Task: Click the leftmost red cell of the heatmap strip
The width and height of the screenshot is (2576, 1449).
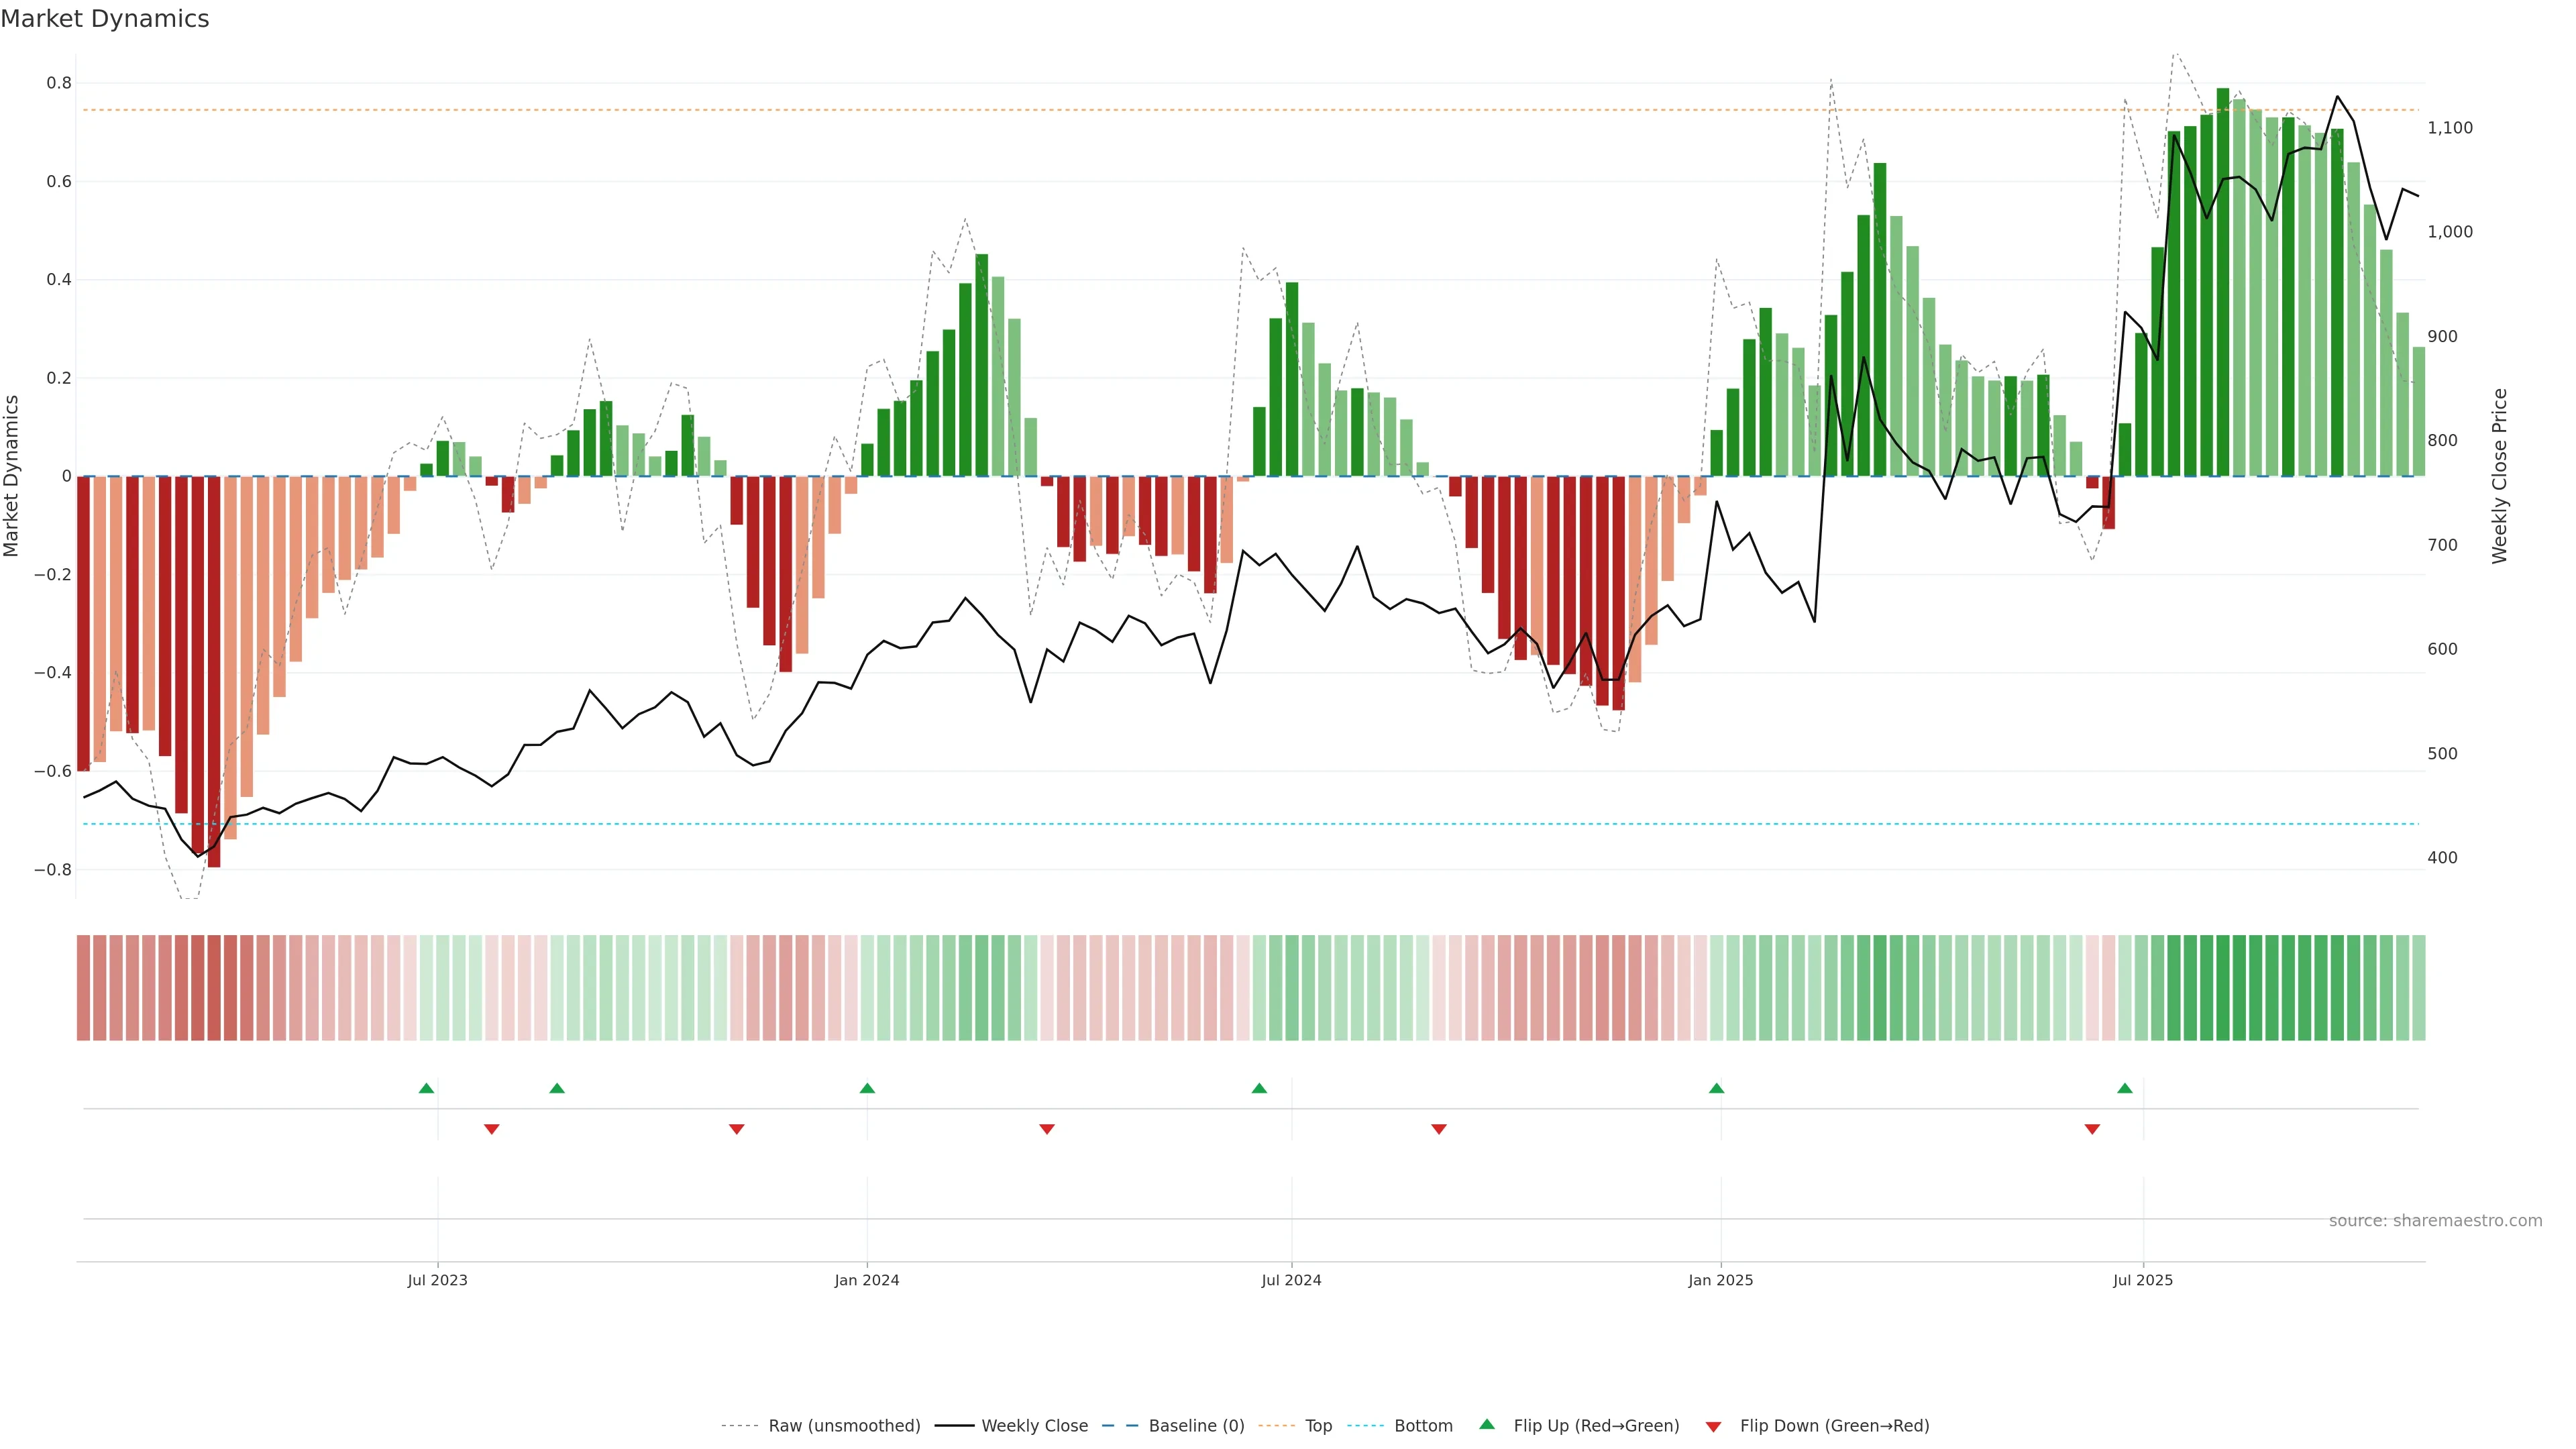Action: (83, 988)
